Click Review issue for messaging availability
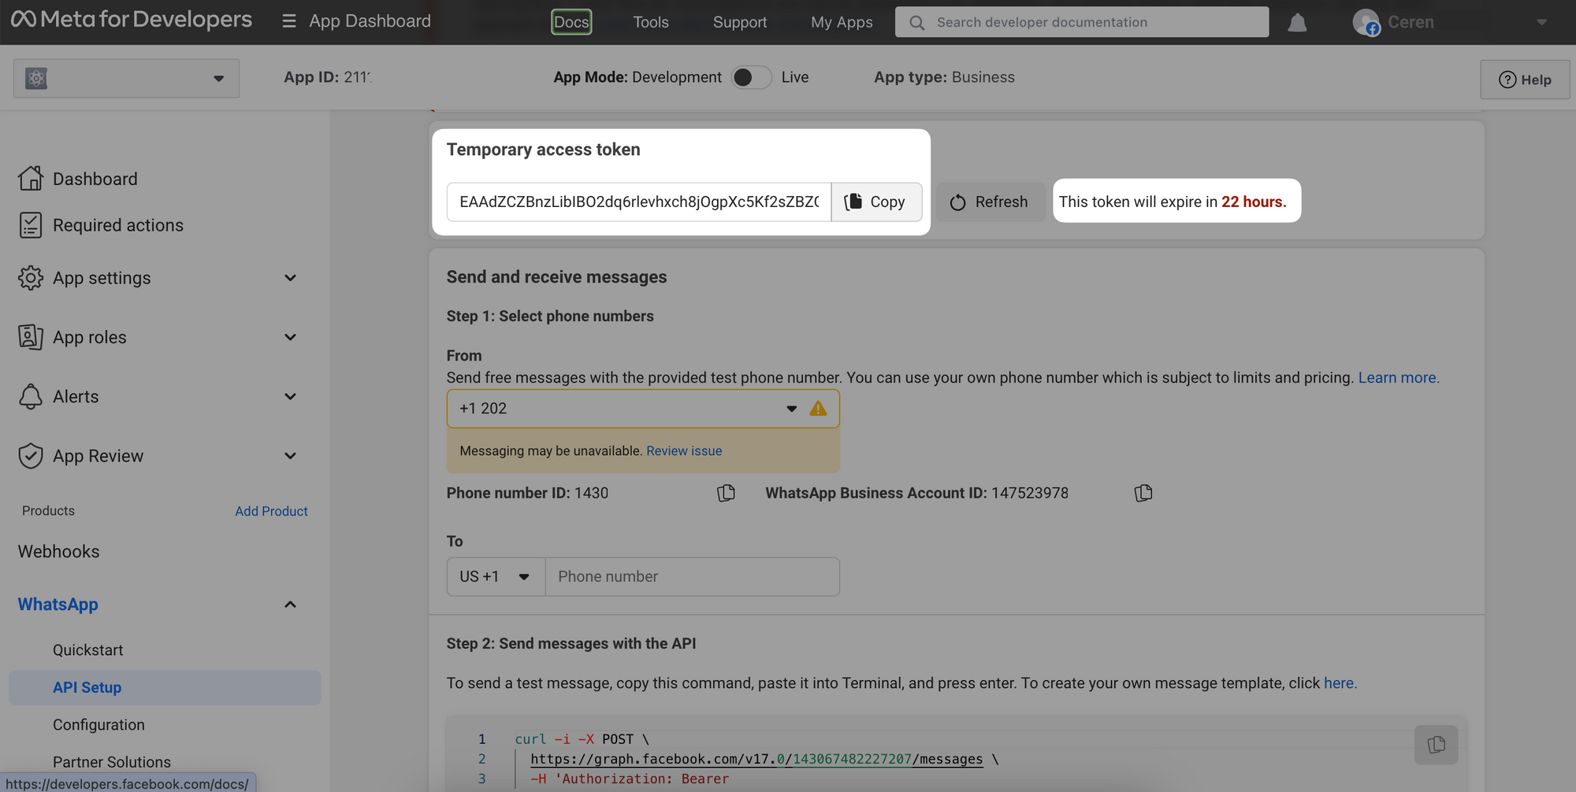 click(683, 450)
